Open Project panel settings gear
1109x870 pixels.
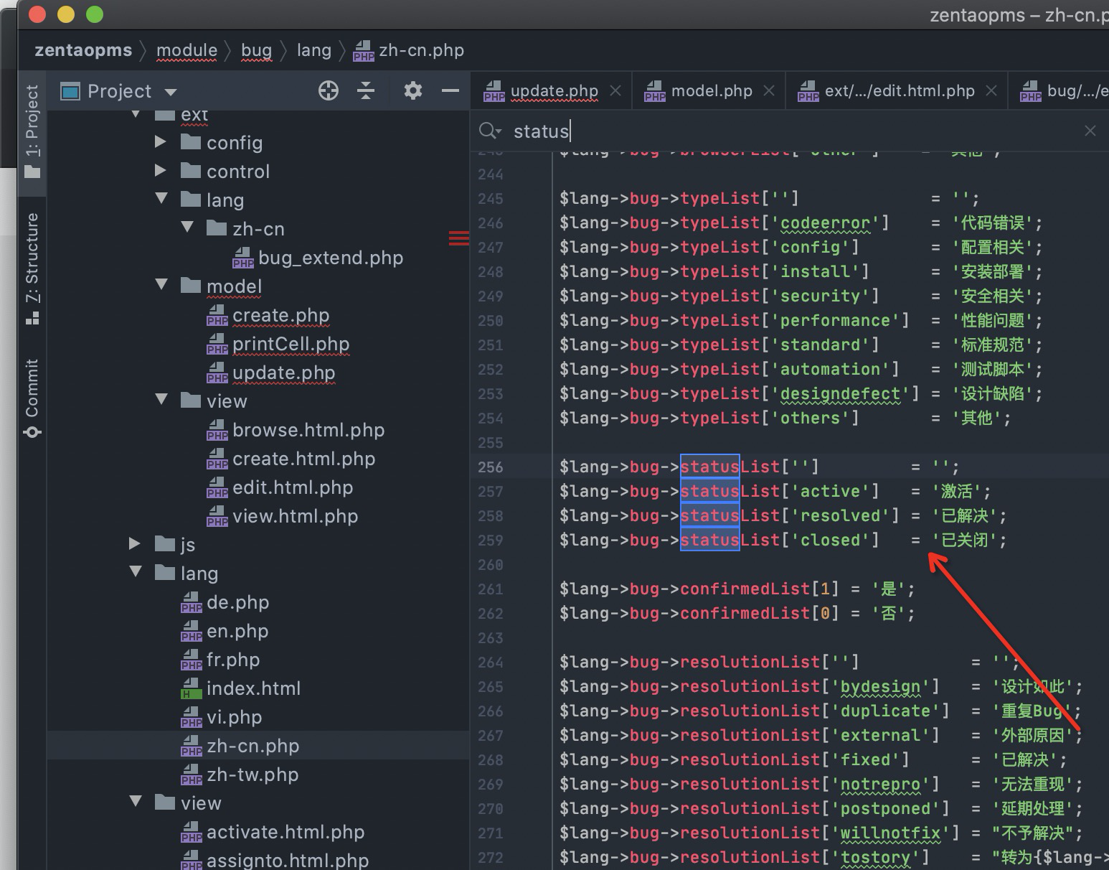[x=412, y=90]
